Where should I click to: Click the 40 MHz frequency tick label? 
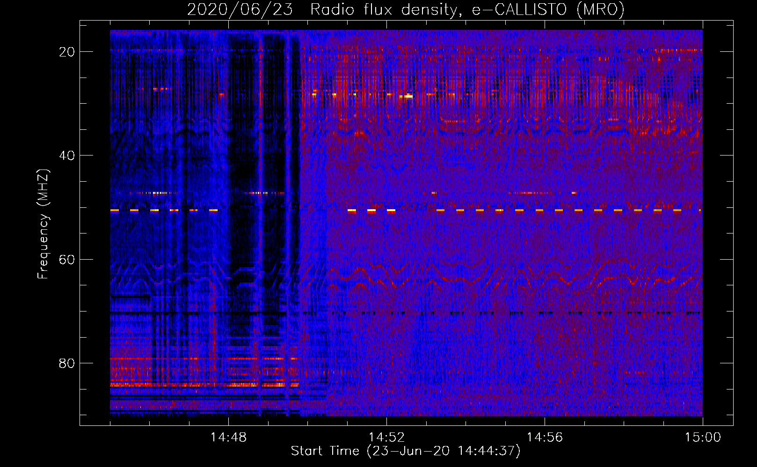pyautogui.click(x=67, y=156)
